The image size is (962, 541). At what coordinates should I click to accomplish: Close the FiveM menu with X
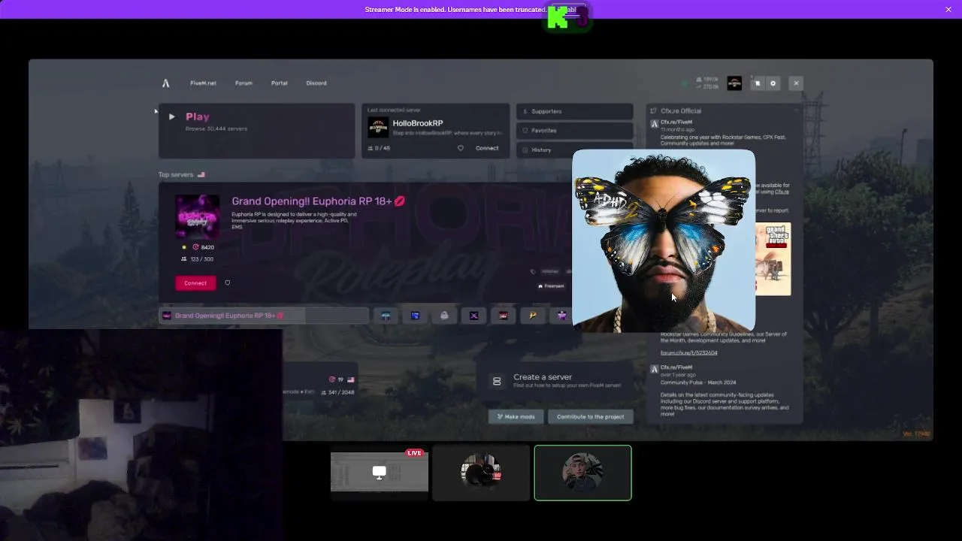pos(796,83)
